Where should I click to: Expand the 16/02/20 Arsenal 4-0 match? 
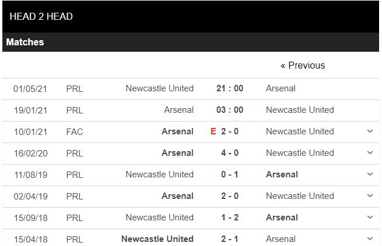(370, 153)
